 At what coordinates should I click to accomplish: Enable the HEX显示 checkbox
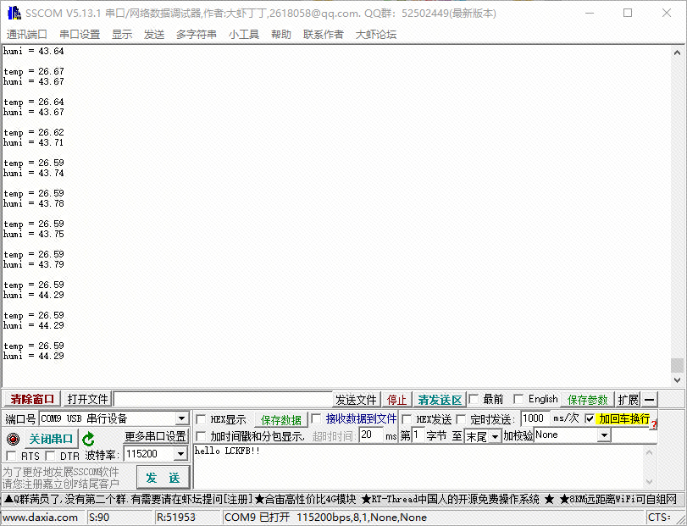[201, 419]
